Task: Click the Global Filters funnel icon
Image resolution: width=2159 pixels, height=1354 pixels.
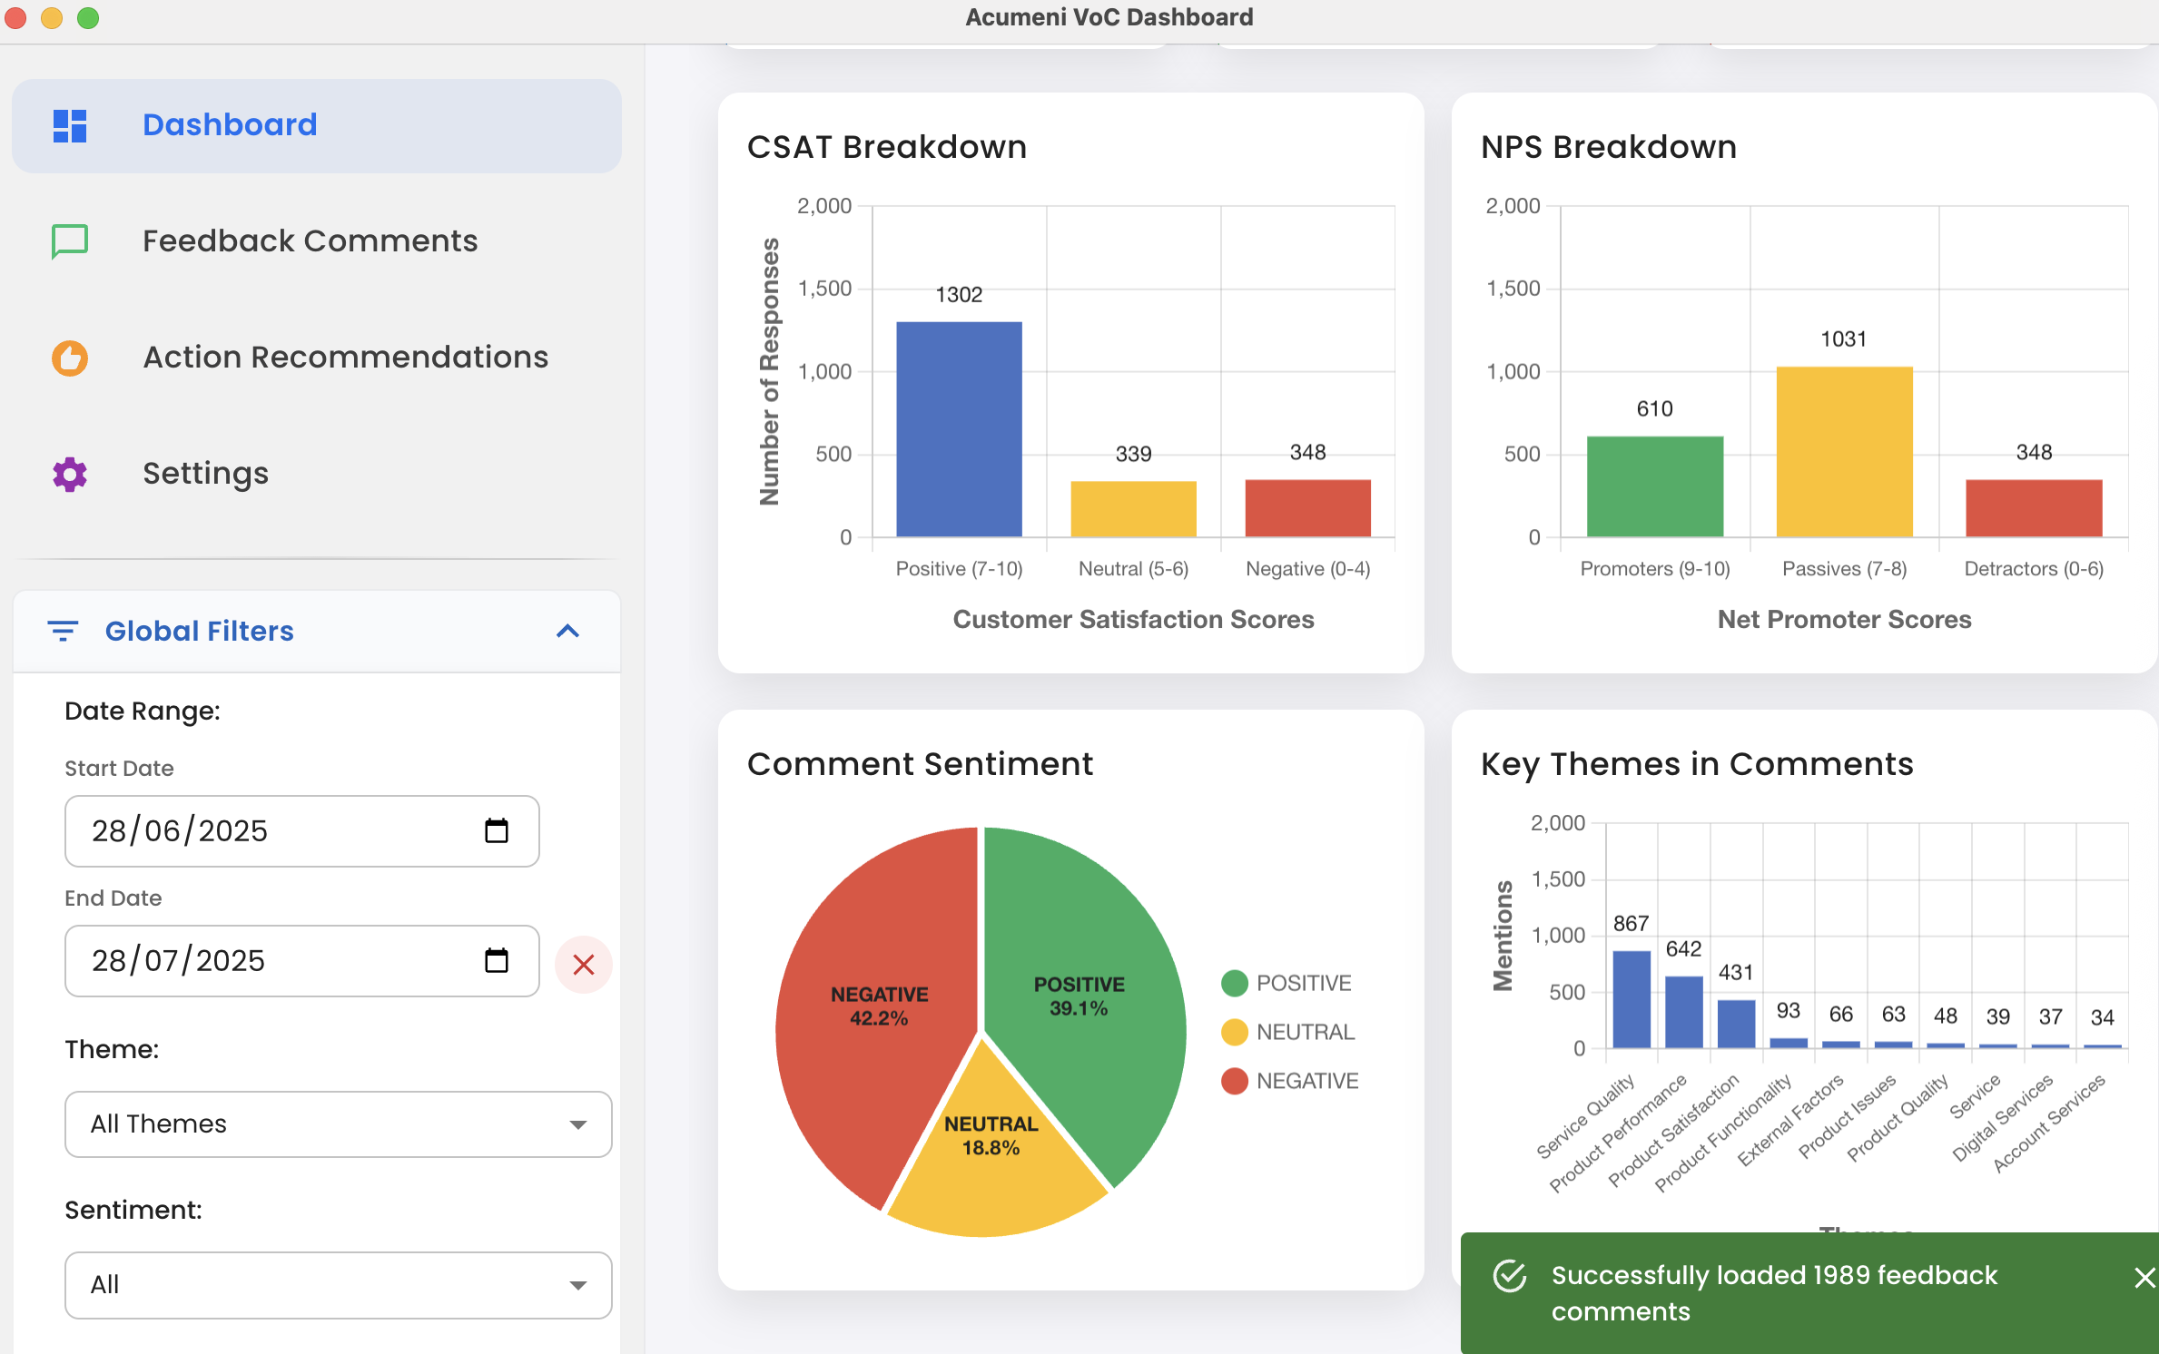Action: click(x=63, y=631)
